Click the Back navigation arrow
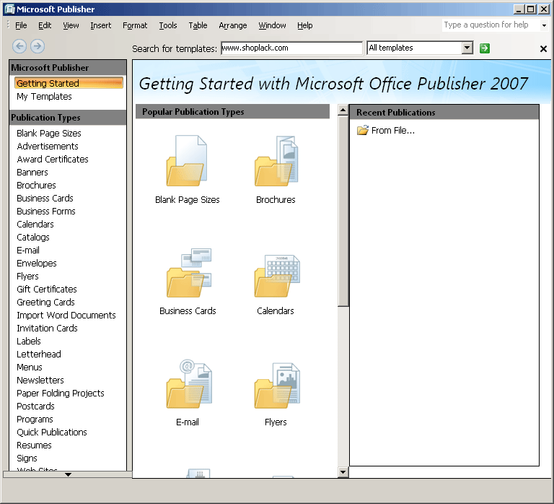Image resolution: width=554 pixels, height=504 pixels. point(19,46)
